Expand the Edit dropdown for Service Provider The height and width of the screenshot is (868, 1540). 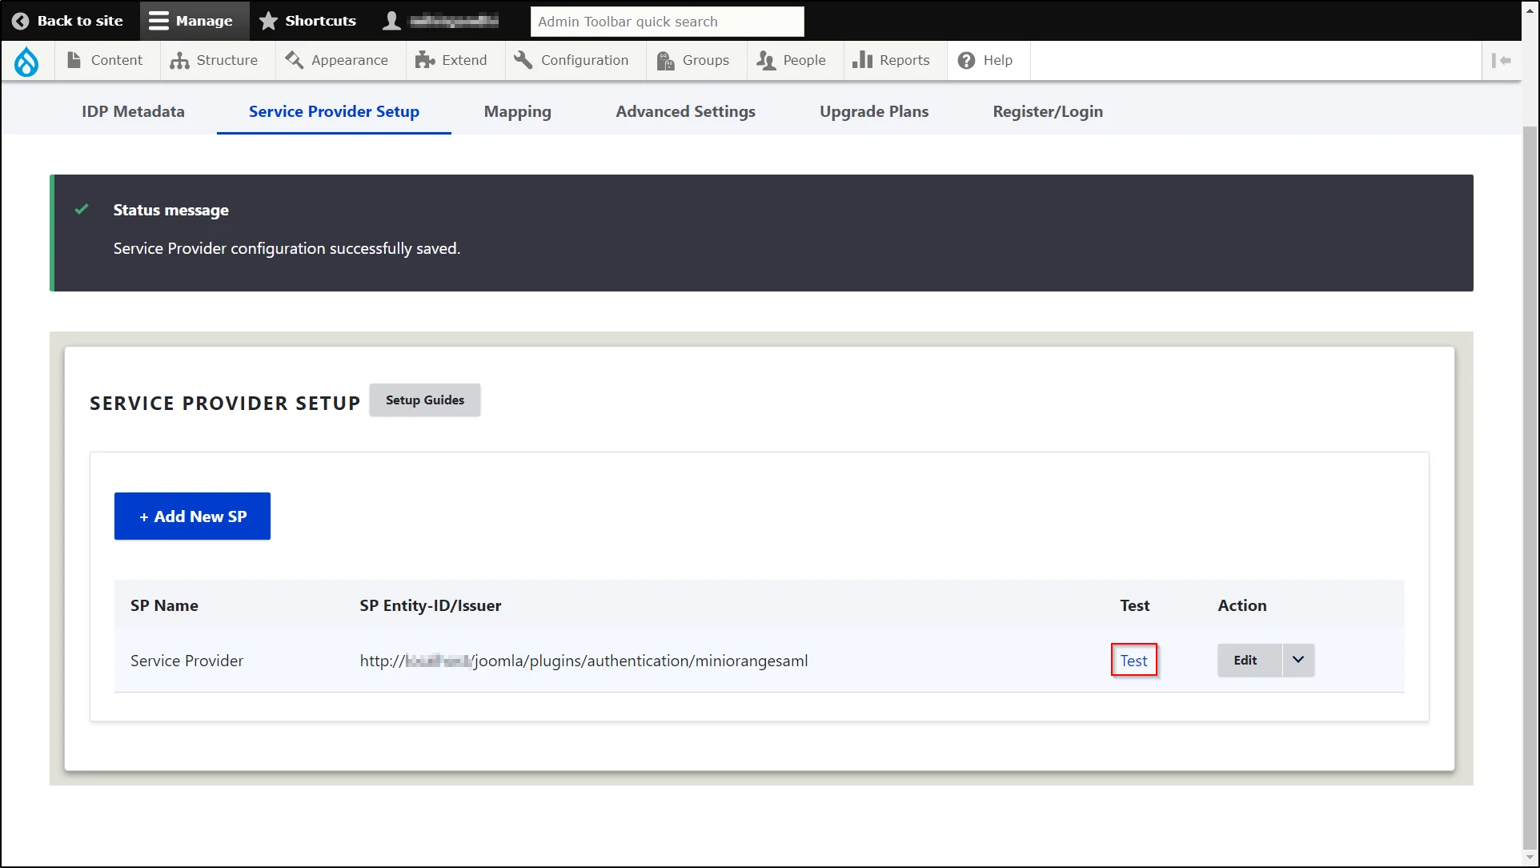[x=1297, y=660]
